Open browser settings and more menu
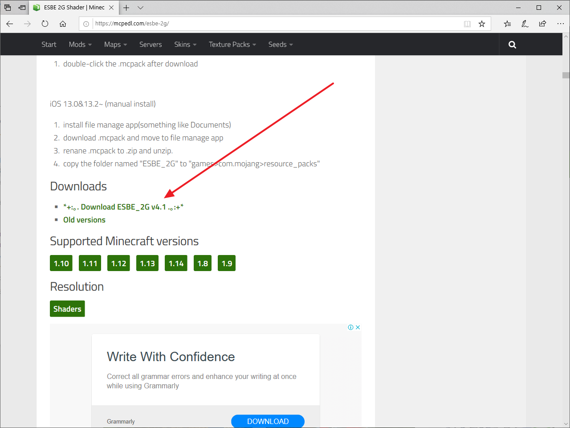 560,24
